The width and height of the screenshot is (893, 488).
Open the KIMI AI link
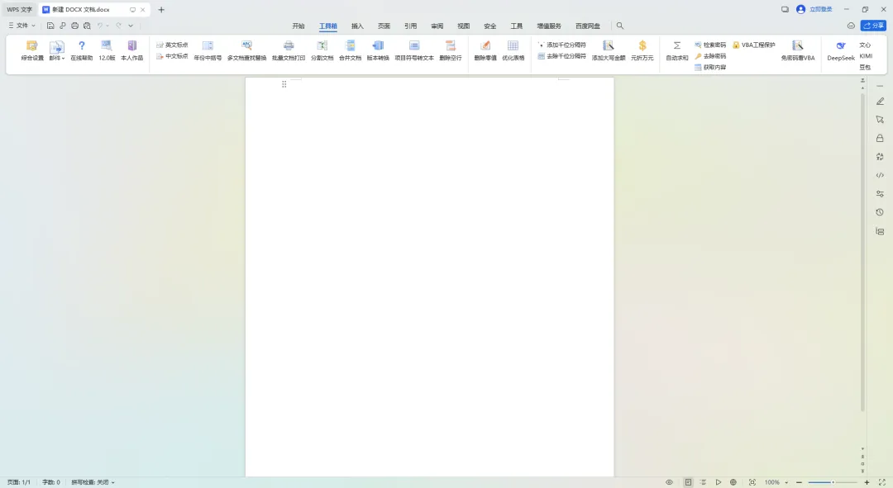(x=866, y=56)
